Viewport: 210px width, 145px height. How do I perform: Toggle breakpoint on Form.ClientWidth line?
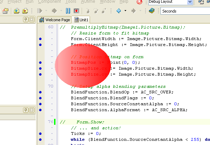(40, 39)
